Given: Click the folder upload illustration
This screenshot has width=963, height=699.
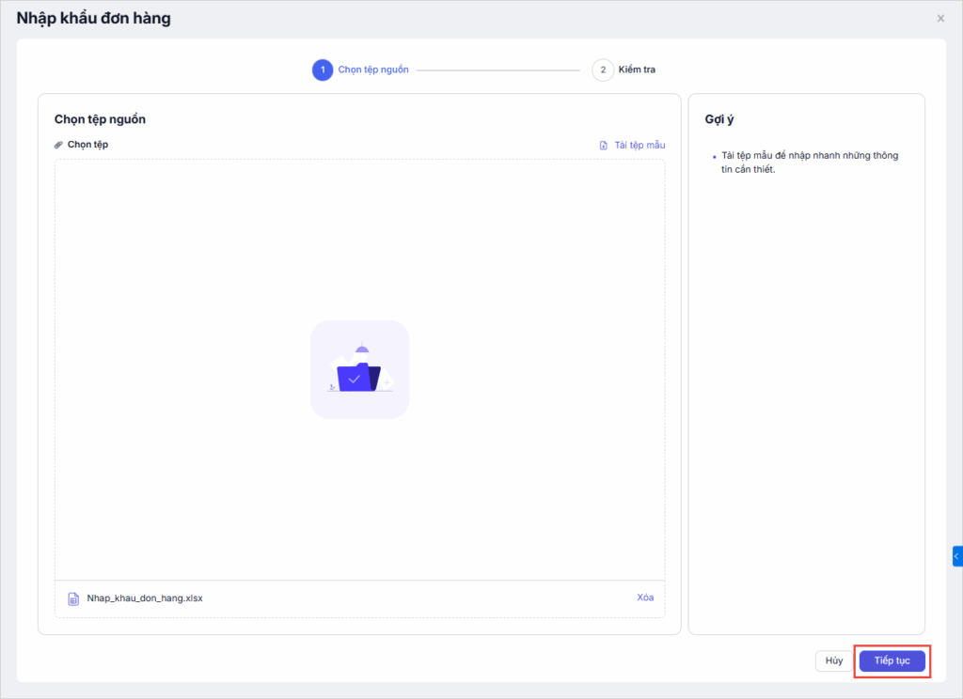Looking at the screenshot, I should (x=359, y=369).
